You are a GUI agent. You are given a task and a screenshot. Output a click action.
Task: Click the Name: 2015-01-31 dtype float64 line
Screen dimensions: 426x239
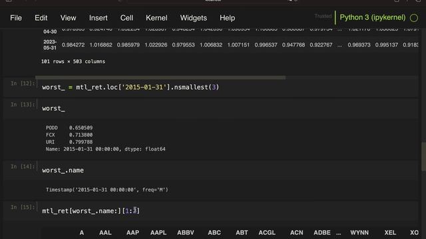pyautogui.click(x=105, y=149)
